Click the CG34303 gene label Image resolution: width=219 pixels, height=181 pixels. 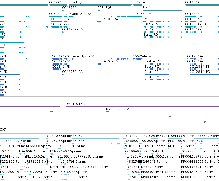[104, 7]
